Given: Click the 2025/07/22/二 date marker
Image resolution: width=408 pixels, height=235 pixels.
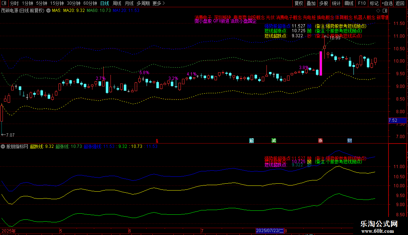Looking at the screenshot, I should (270, 231).
